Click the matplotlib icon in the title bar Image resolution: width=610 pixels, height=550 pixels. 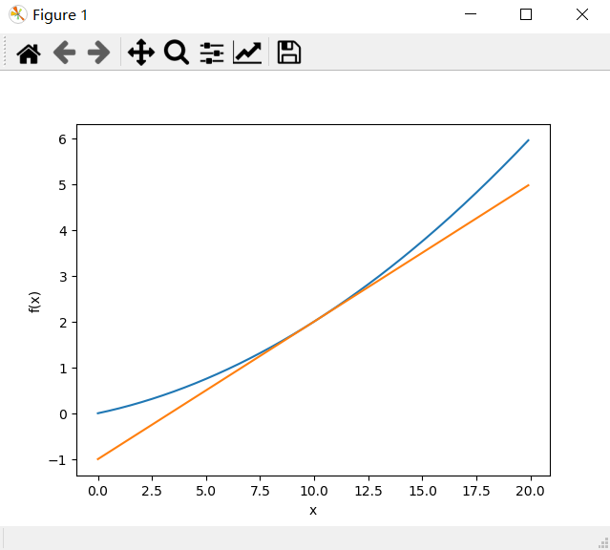point(17,14)
